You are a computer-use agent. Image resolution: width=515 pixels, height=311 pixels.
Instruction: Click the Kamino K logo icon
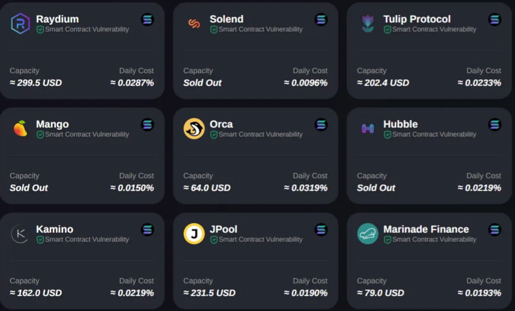21,234
